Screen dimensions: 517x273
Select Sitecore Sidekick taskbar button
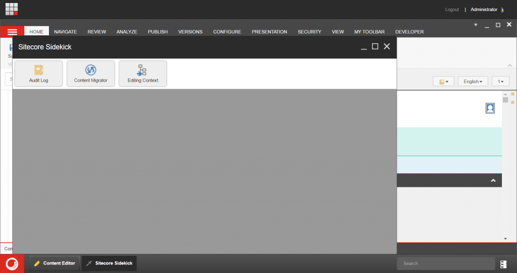click(109, 263)
